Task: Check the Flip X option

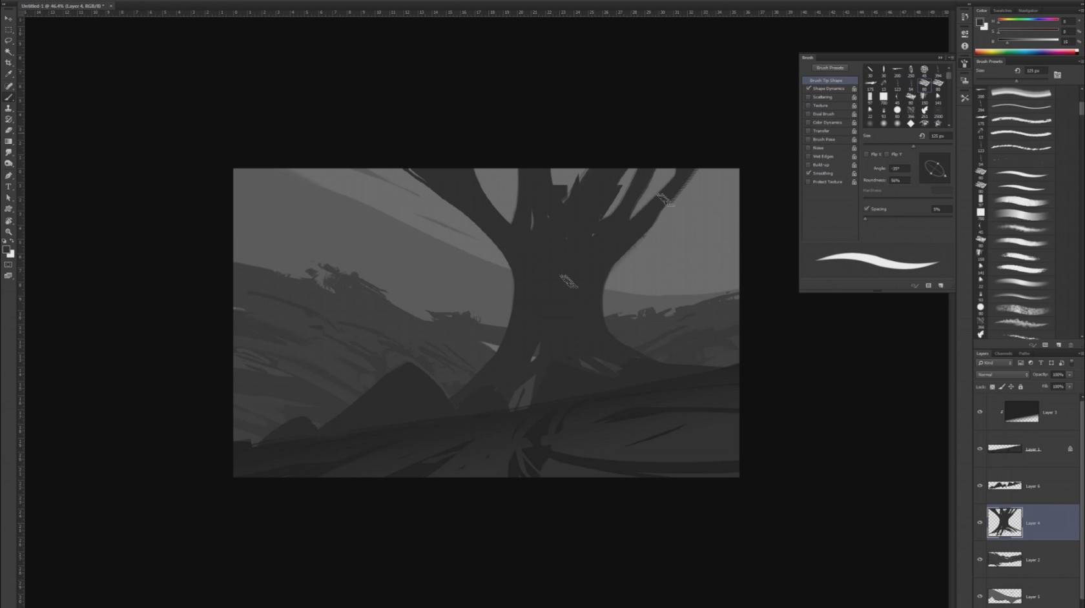Action: coord(867,154)
